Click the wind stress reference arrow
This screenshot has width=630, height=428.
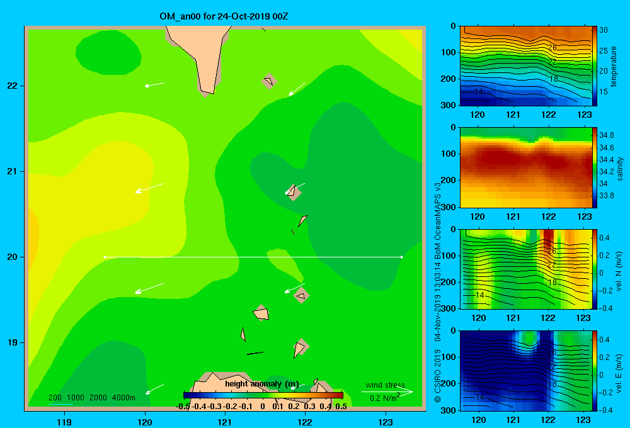(387, 391)
